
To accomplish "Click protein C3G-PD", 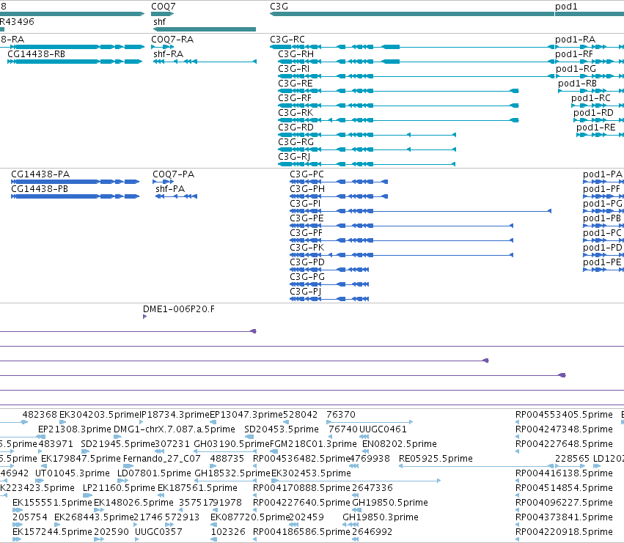I will [x=307, y=262].
